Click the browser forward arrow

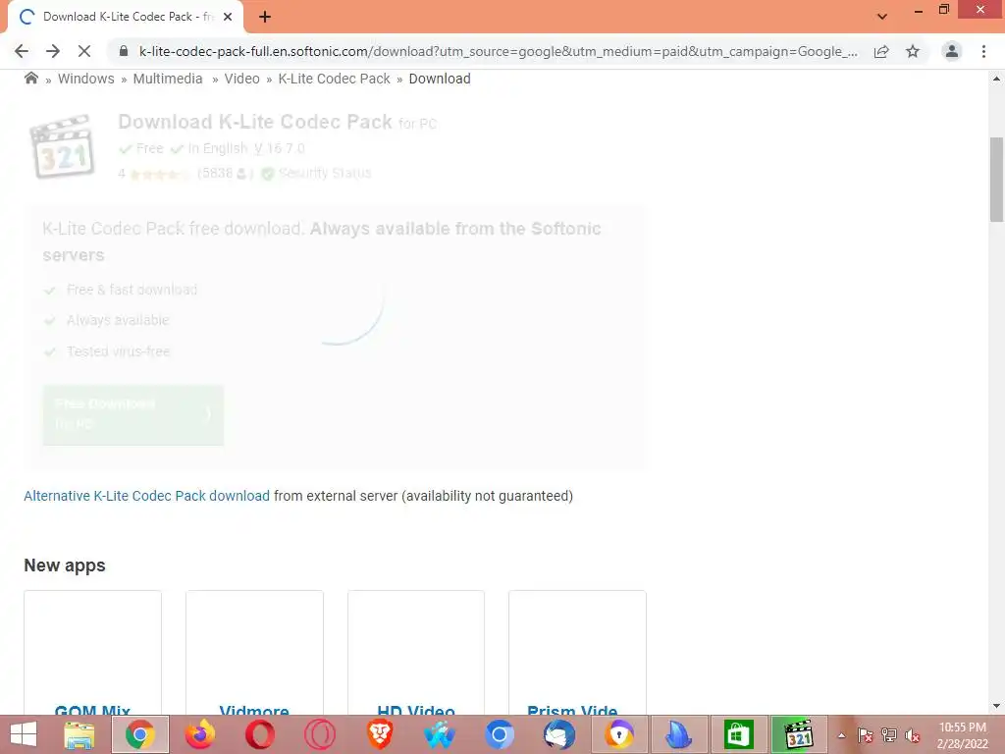coord(53,51)
